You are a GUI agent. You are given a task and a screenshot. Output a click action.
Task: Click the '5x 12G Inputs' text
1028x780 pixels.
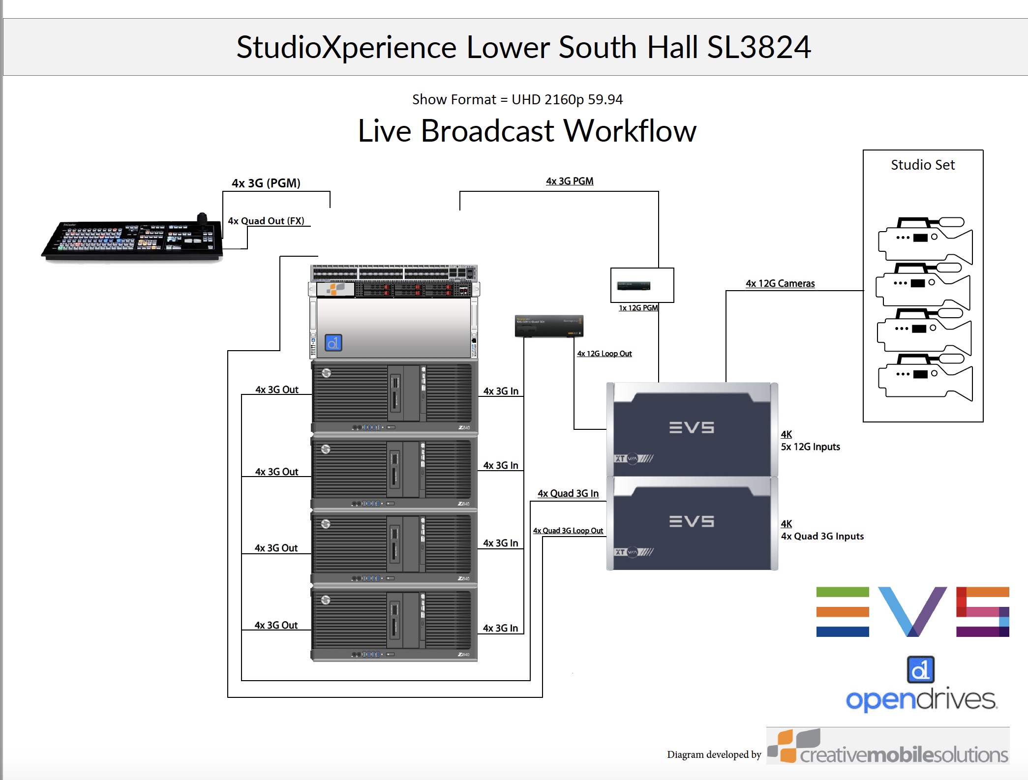[811, 447]
